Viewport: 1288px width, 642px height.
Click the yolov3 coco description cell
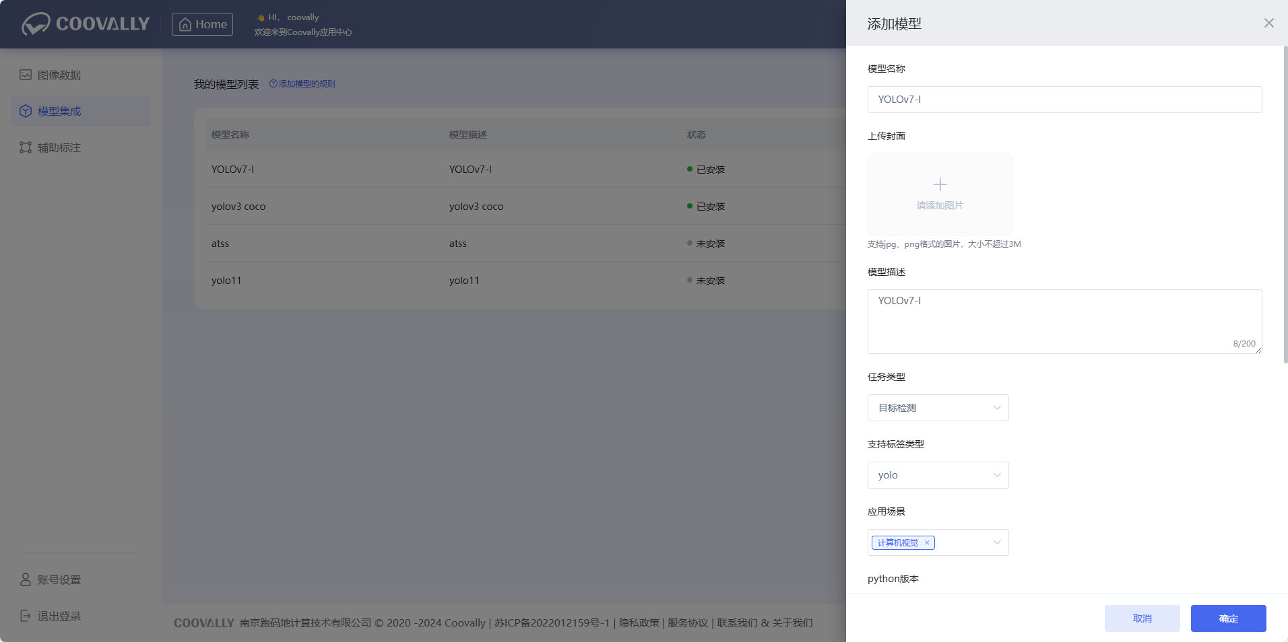pyautogui.click(x=476, y=207)
